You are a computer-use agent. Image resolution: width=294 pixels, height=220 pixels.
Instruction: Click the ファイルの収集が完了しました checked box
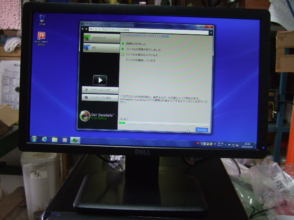[x=123, y=49]
